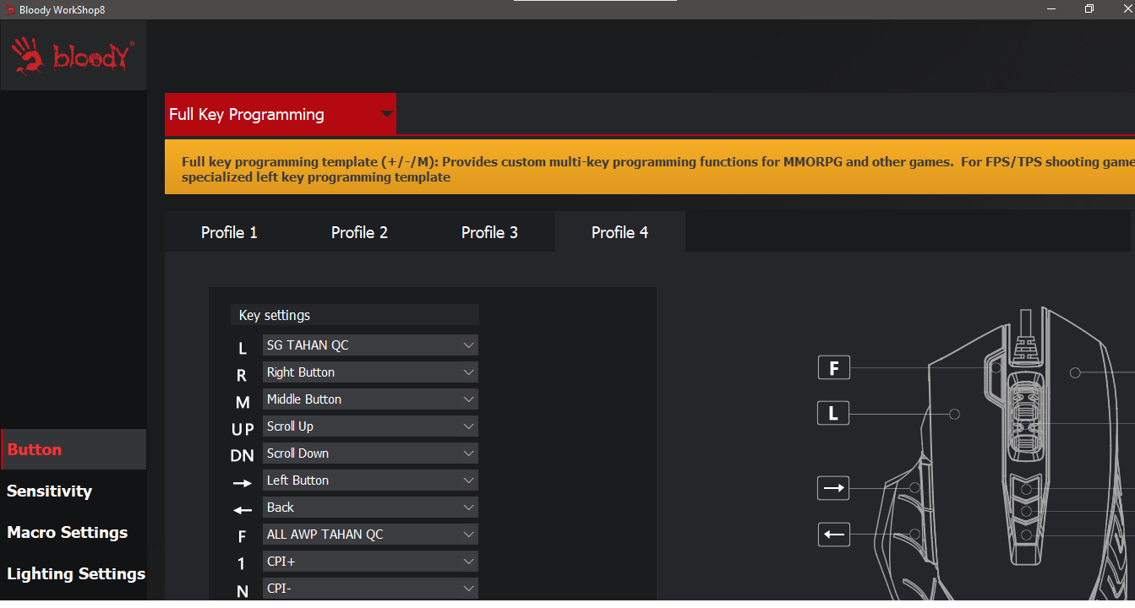The image size is (1135, 608).
Task: Click the left-arrow (back) label on mouse diagram
Action: click(833, 534)
